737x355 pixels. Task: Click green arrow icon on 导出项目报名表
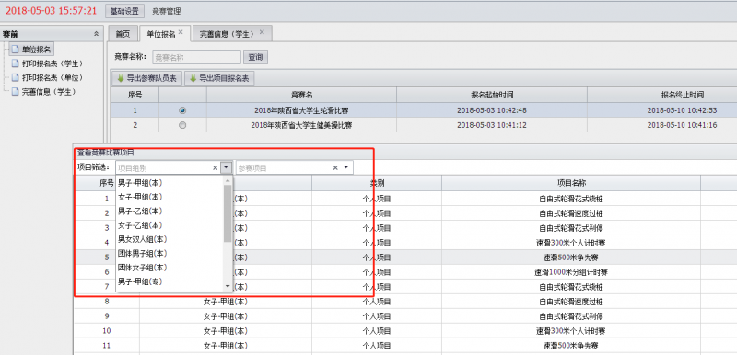(x=193, y=78)
